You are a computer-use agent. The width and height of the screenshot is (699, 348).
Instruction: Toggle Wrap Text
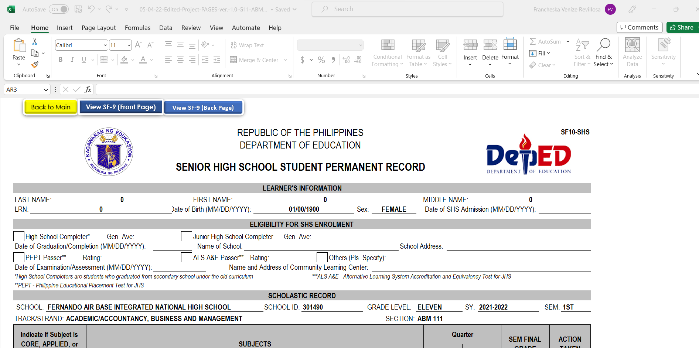[247, 45]
